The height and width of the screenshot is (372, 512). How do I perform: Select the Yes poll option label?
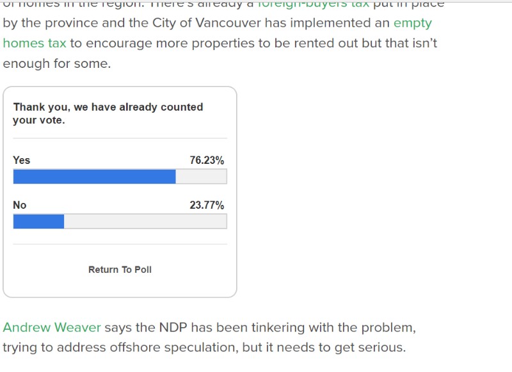22,160
